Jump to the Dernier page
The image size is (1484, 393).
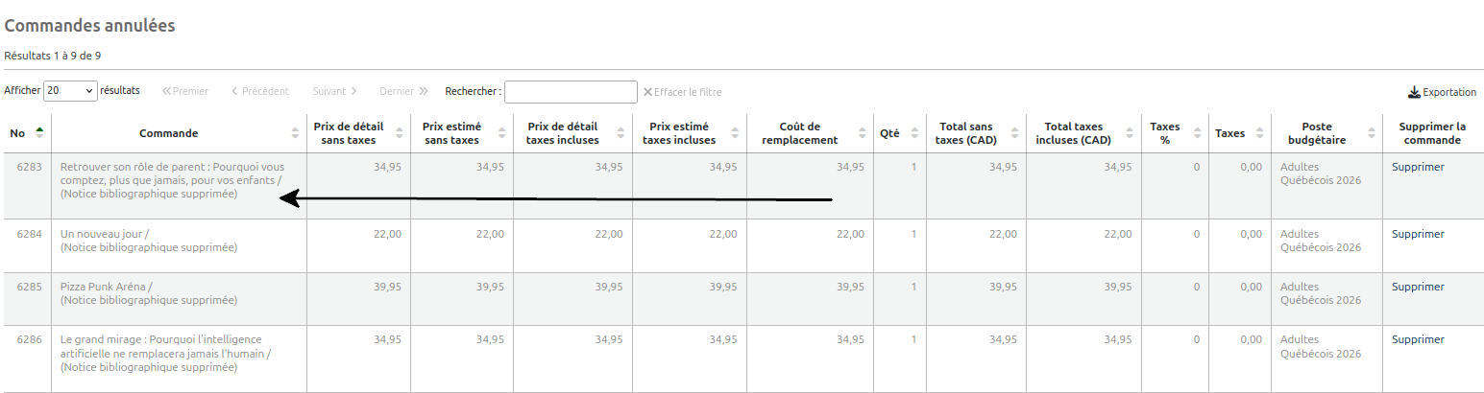click(x=403, y=91)
